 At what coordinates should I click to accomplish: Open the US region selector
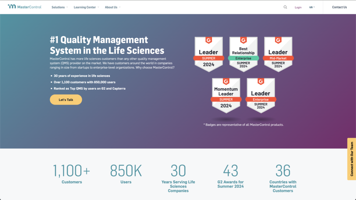(x=312, y=7)
